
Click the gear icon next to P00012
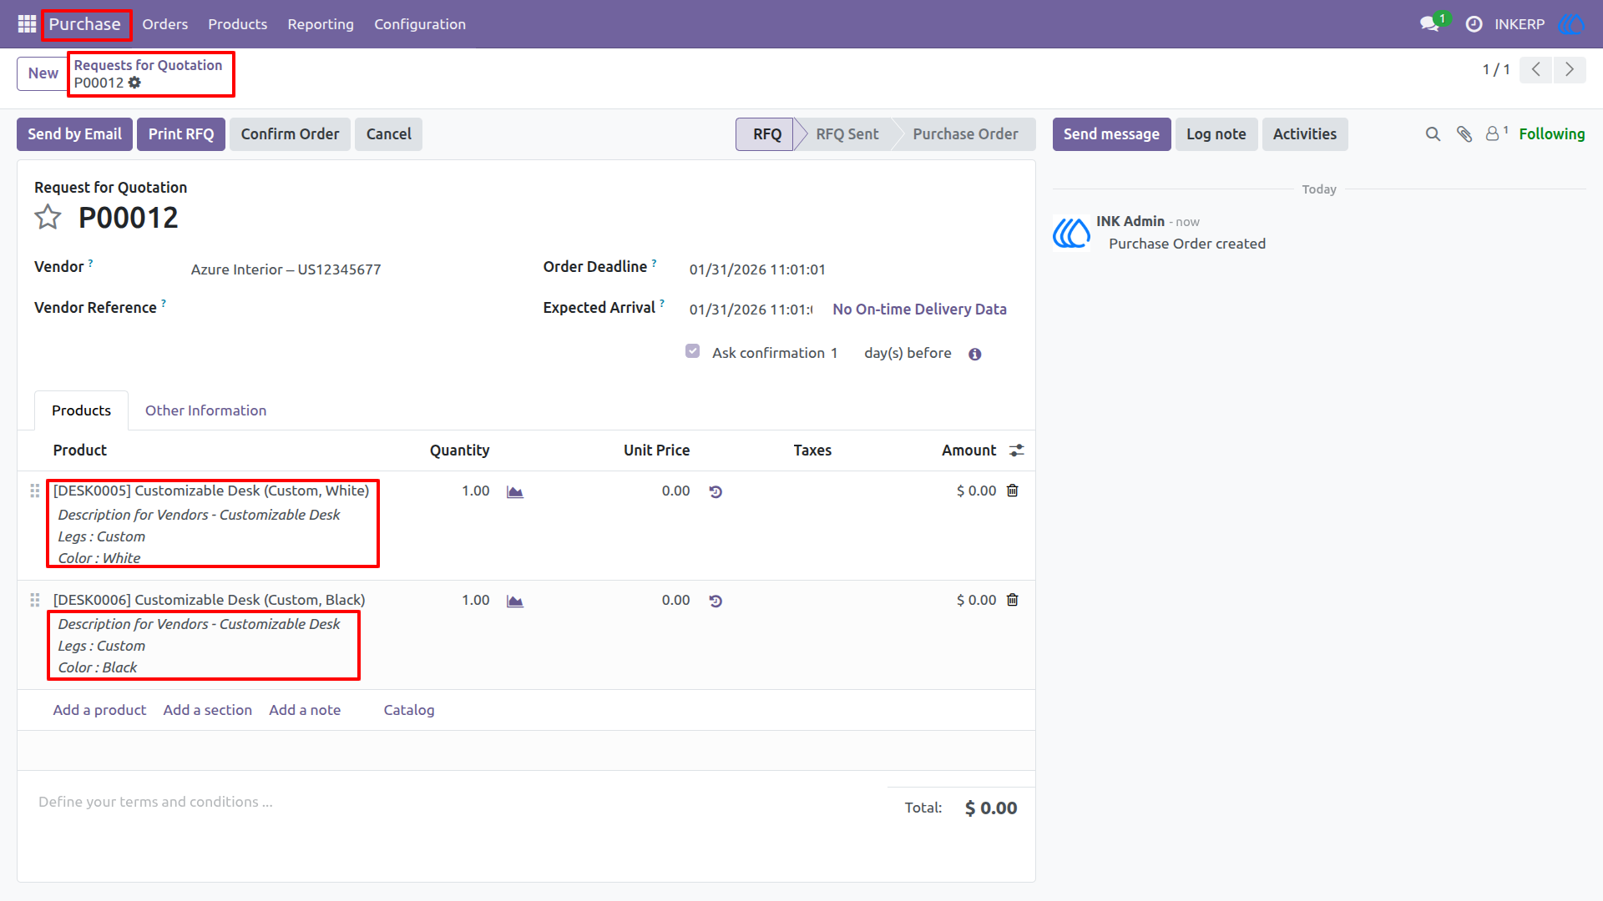tap(134, 83)
